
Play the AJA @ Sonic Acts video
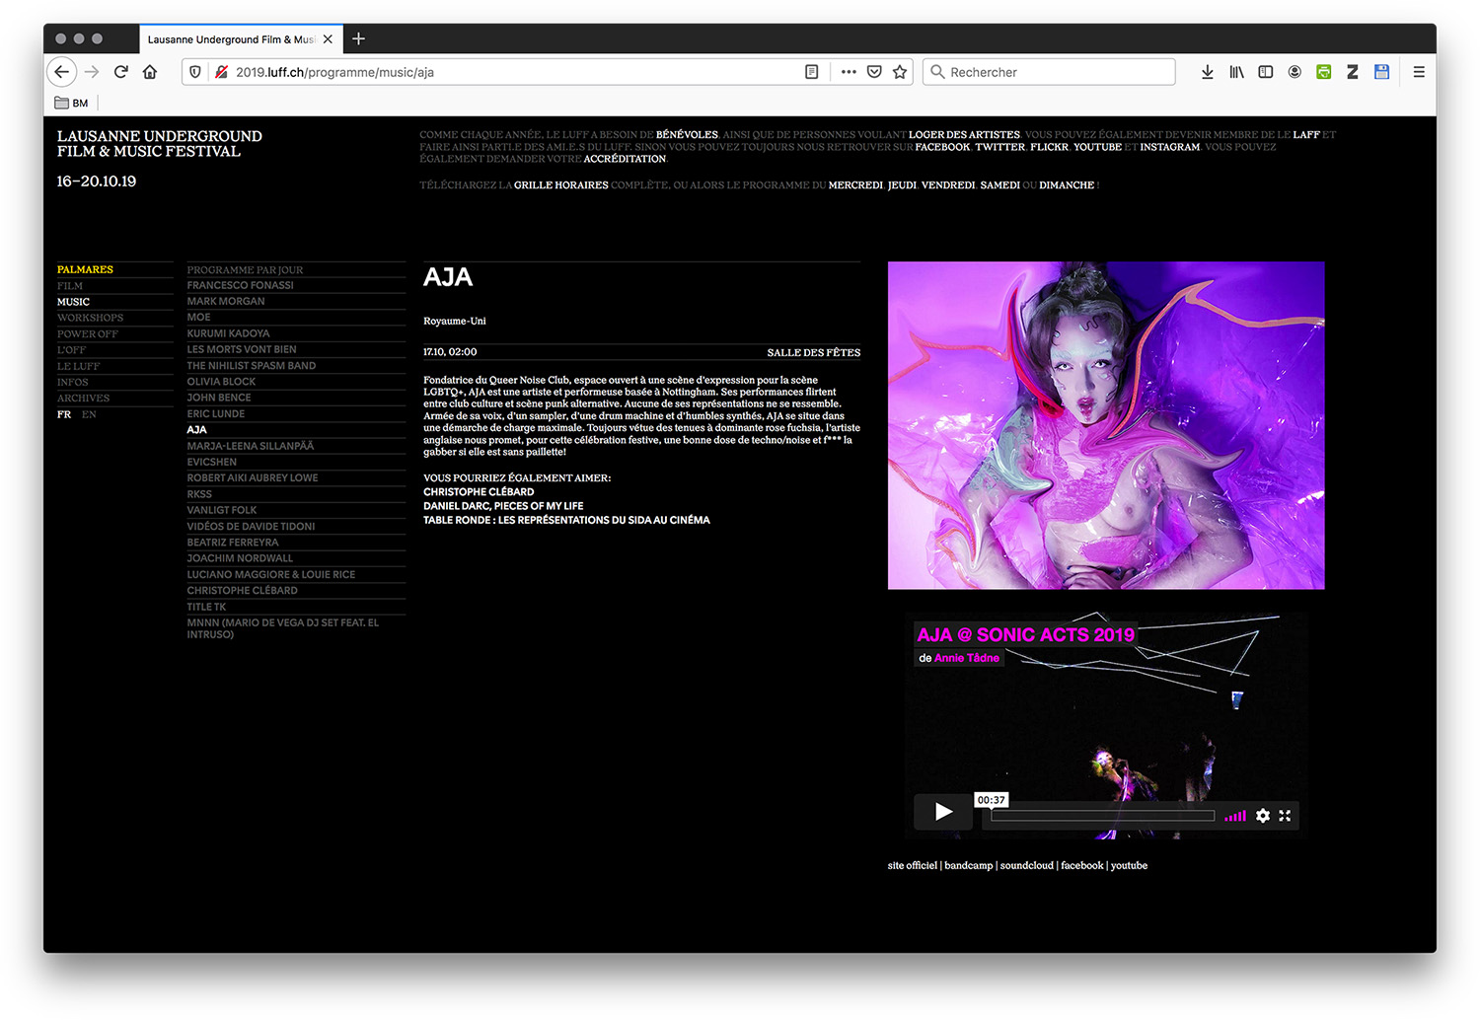tap(943, 812)
